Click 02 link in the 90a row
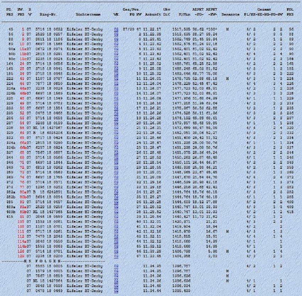This screenshot has width=302, height=296. [x=116, y=48]
